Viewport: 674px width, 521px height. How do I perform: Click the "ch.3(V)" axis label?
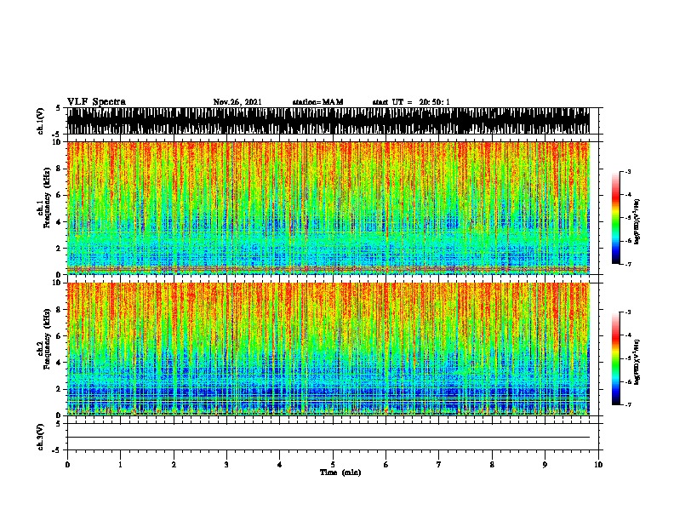tap(40, 437)
